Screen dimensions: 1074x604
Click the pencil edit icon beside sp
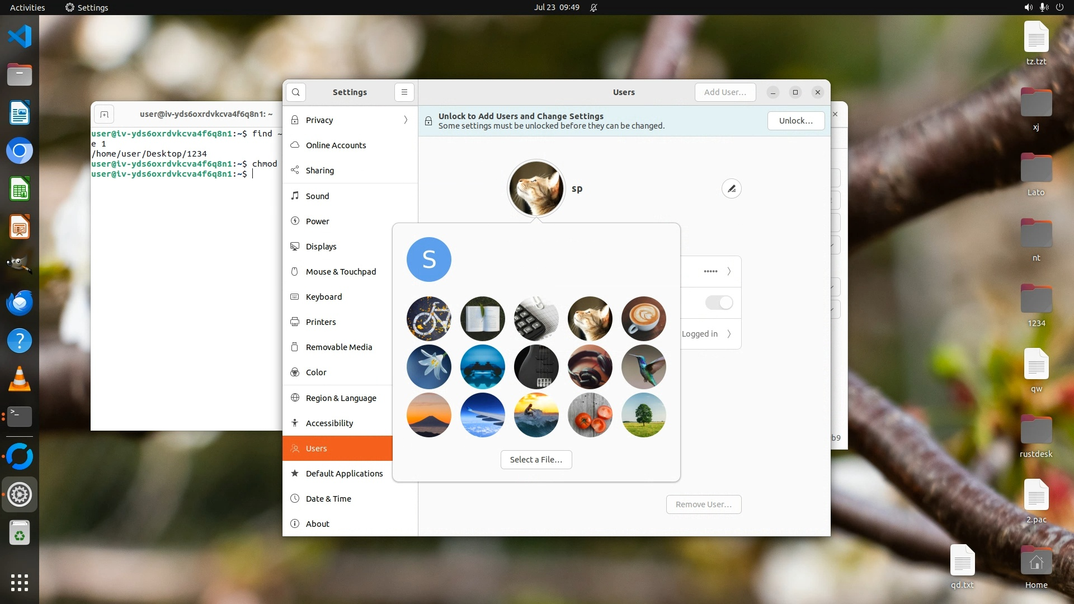point(732,189)
